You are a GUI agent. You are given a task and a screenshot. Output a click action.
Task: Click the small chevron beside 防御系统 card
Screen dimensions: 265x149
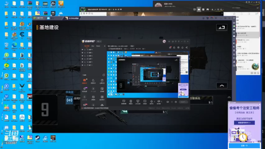click(x=229, y=97)
